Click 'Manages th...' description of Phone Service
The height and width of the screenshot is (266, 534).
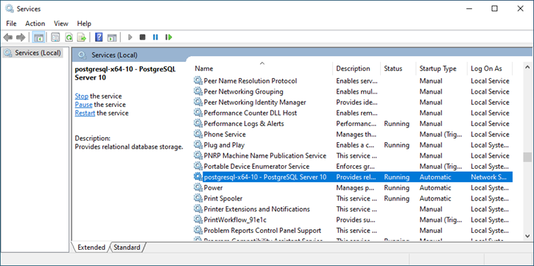356,134
